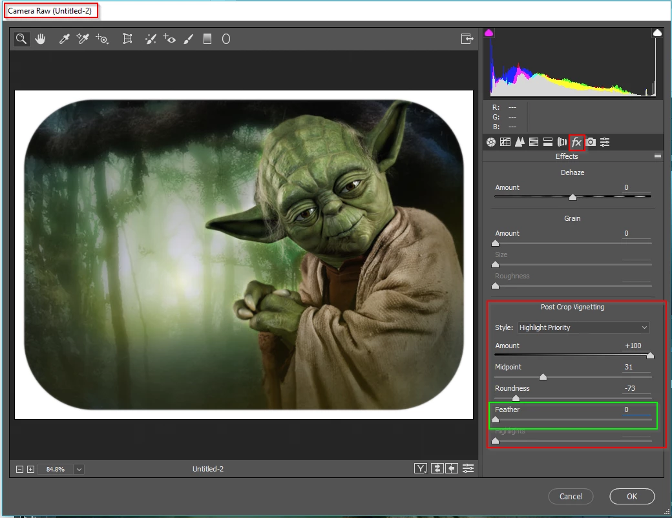672x518 pixels.
Task: Toggle highlight clipping warning in histogram
Action: click(x=657, y=33)
